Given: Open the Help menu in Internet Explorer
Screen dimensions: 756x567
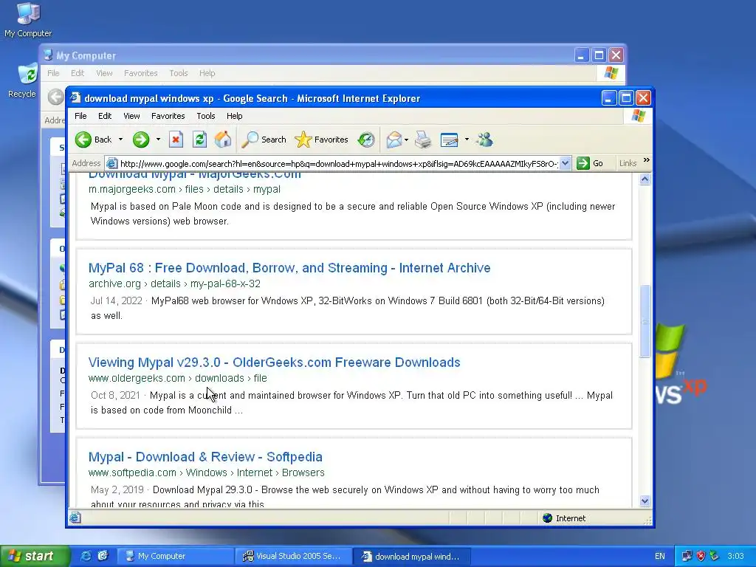Looking at the screenshot, I should 234,116.
